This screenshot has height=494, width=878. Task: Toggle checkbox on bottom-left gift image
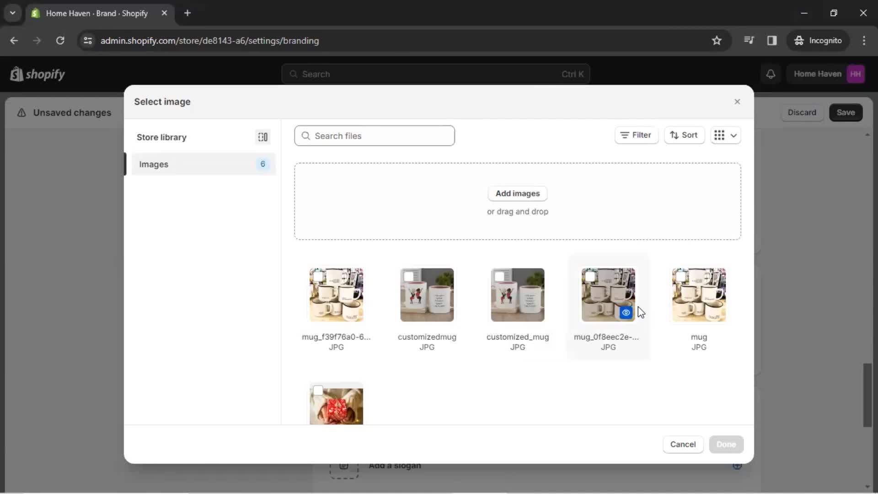click(318, 390)
